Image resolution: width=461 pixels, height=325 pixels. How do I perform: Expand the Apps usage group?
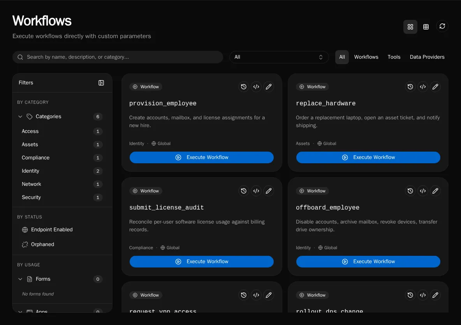tap(20, 311)
